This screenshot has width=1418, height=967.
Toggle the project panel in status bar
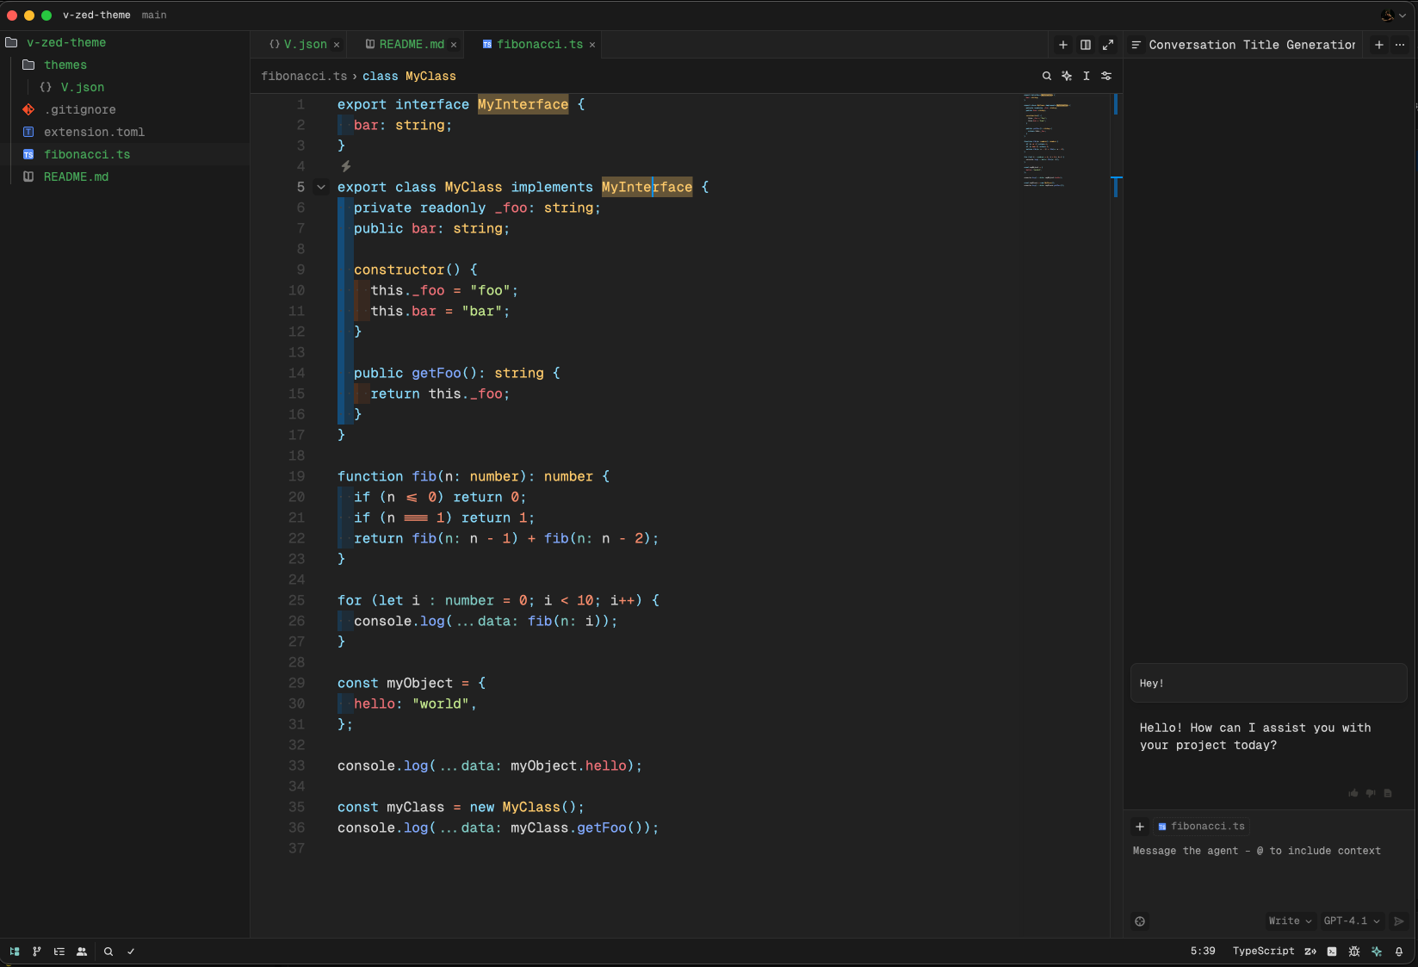[15, 952]
